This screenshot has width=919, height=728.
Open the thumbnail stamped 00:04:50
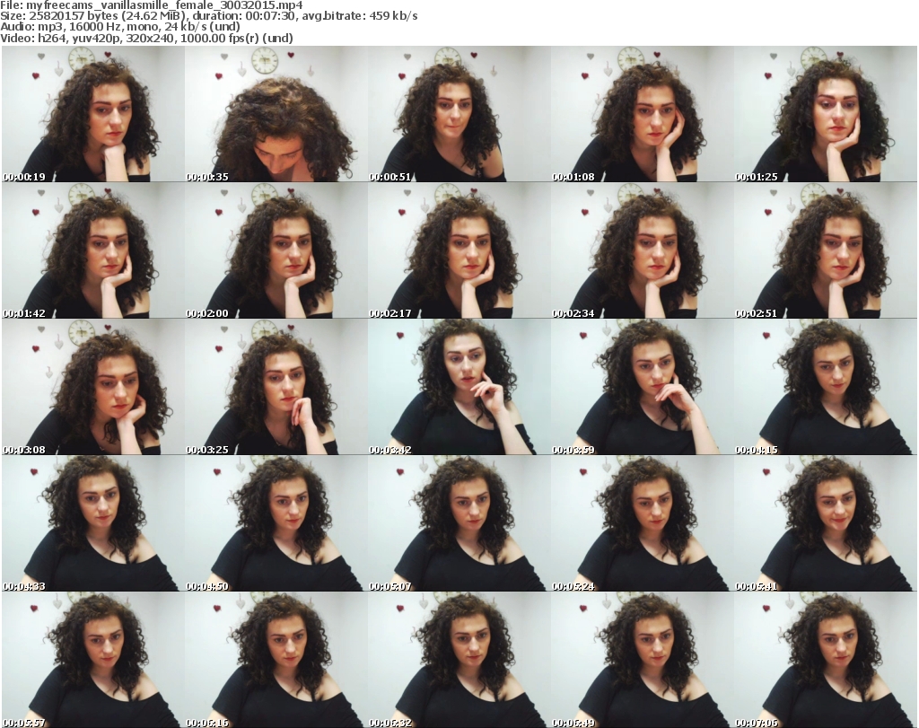(x=276, y=523)
